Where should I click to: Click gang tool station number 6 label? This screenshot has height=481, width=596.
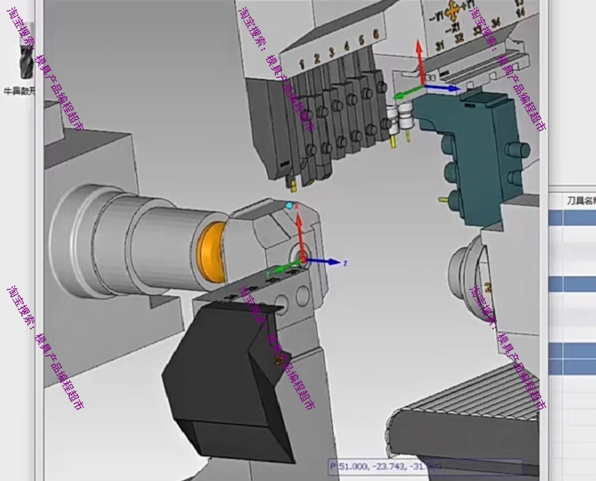tap(376, 35)
